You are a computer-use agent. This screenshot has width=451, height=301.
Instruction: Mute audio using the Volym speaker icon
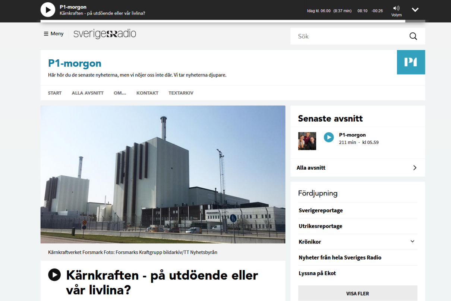(x=396, y=9)
